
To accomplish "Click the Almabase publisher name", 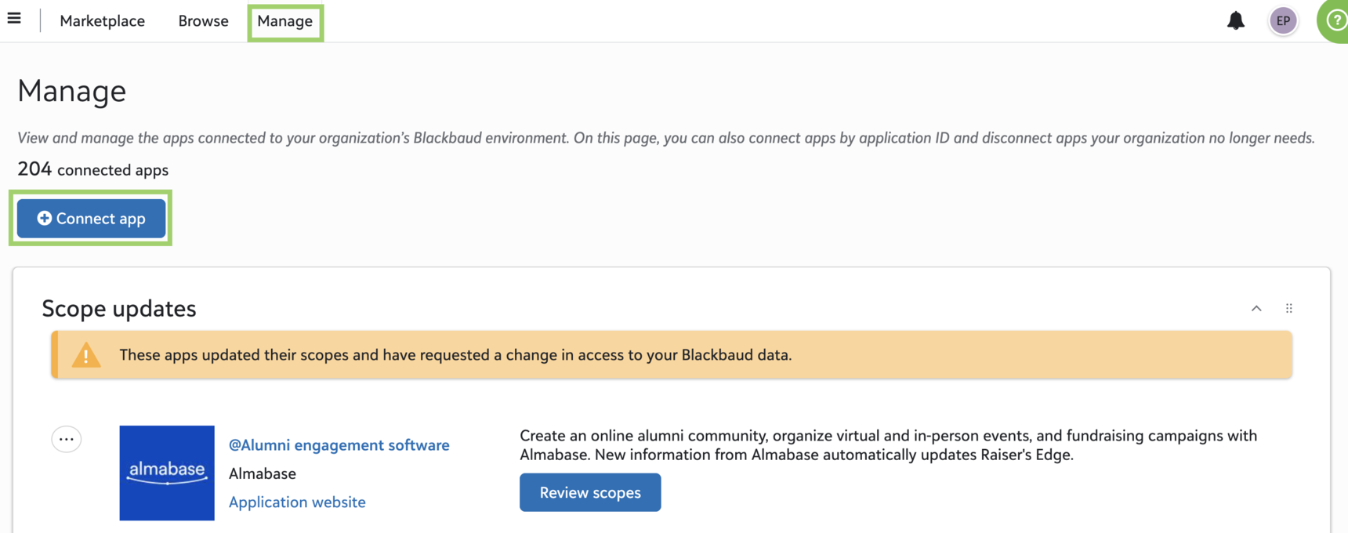I will click(x=263, y=473).
